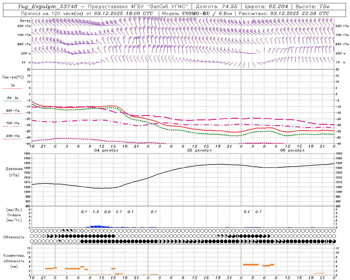Click the 06 декабря date label
Screen dimensions: 350x280
(292, 150)
